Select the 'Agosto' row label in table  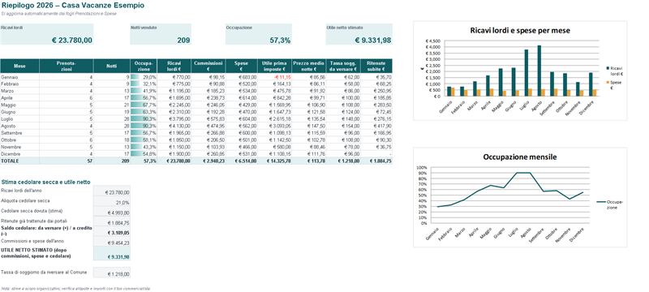pyautogui.click(x=8, y=126)
